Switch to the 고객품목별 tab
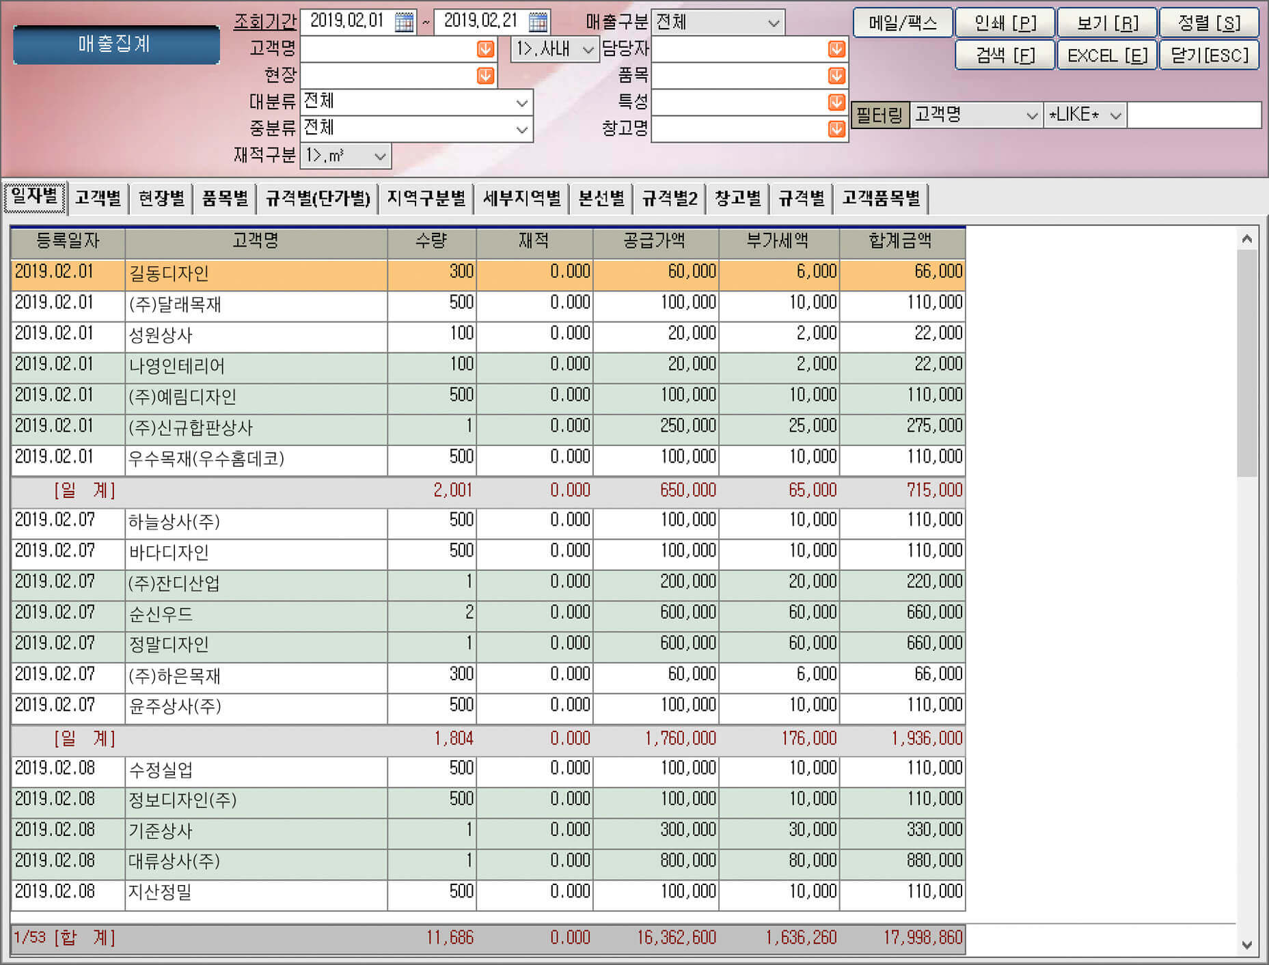1269x965 pixels. tap(882, 198)
